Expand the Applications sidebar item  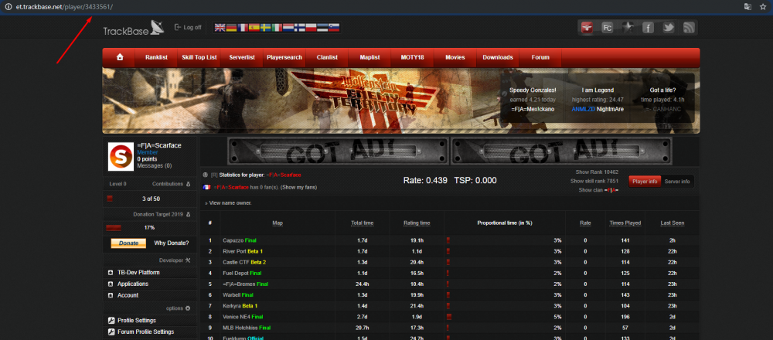(150, 284)
